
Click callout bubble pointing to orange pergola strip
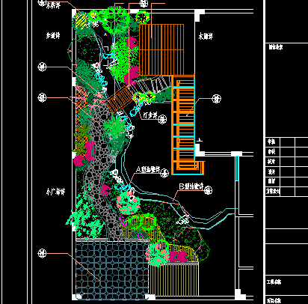point(216,99)
